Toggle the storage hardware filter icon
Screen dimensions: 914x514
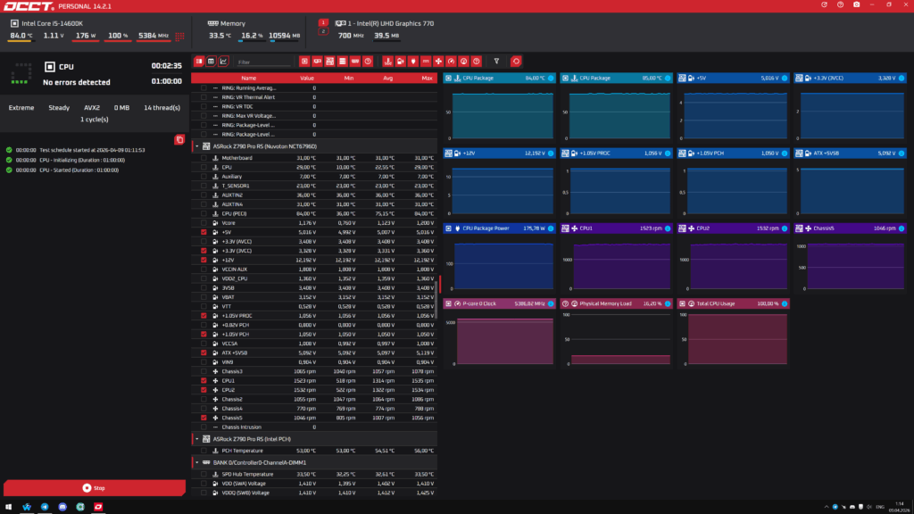[x=343, y=62]
